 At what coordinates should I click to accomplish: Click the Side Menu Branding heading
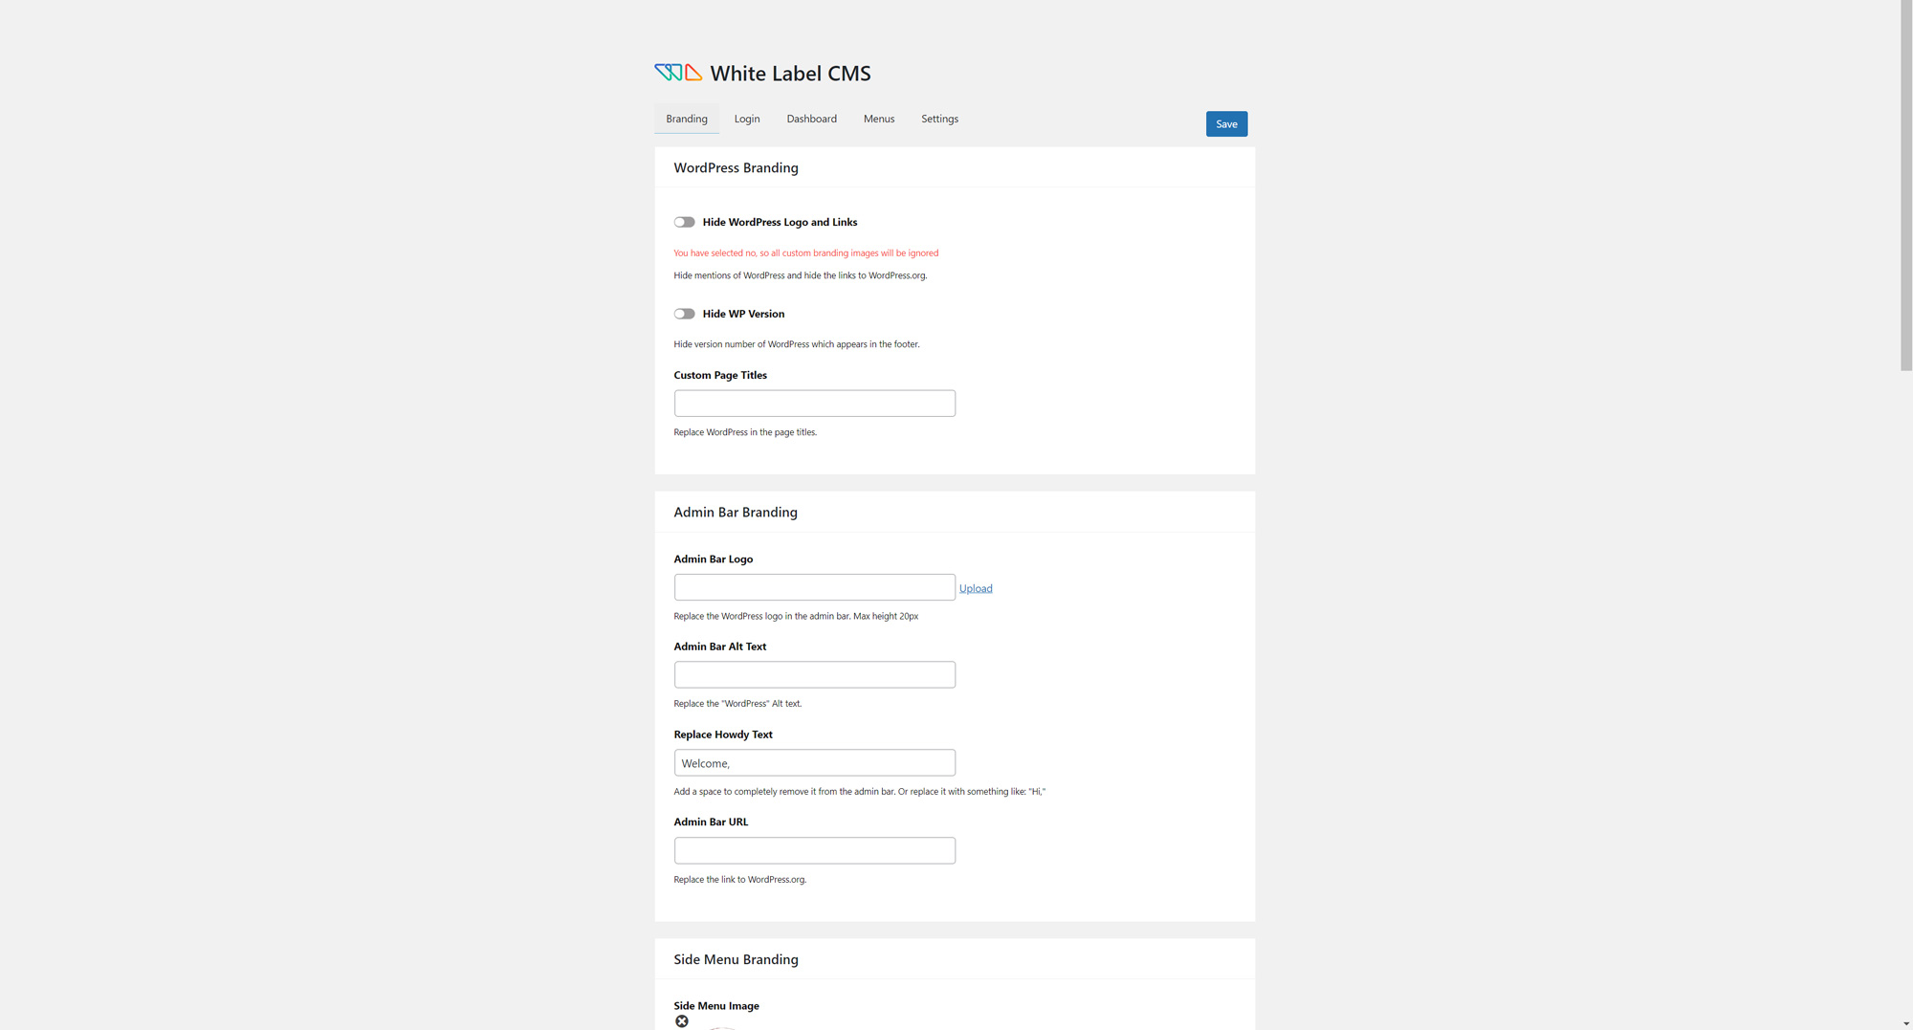[x=736, y=959]
